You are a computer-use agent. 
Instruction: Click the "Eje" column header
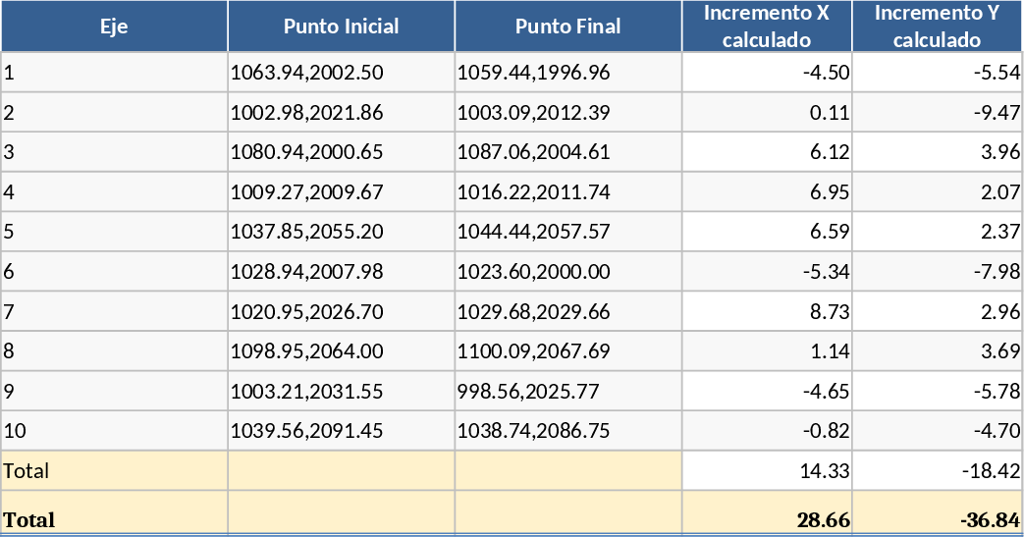114,27
